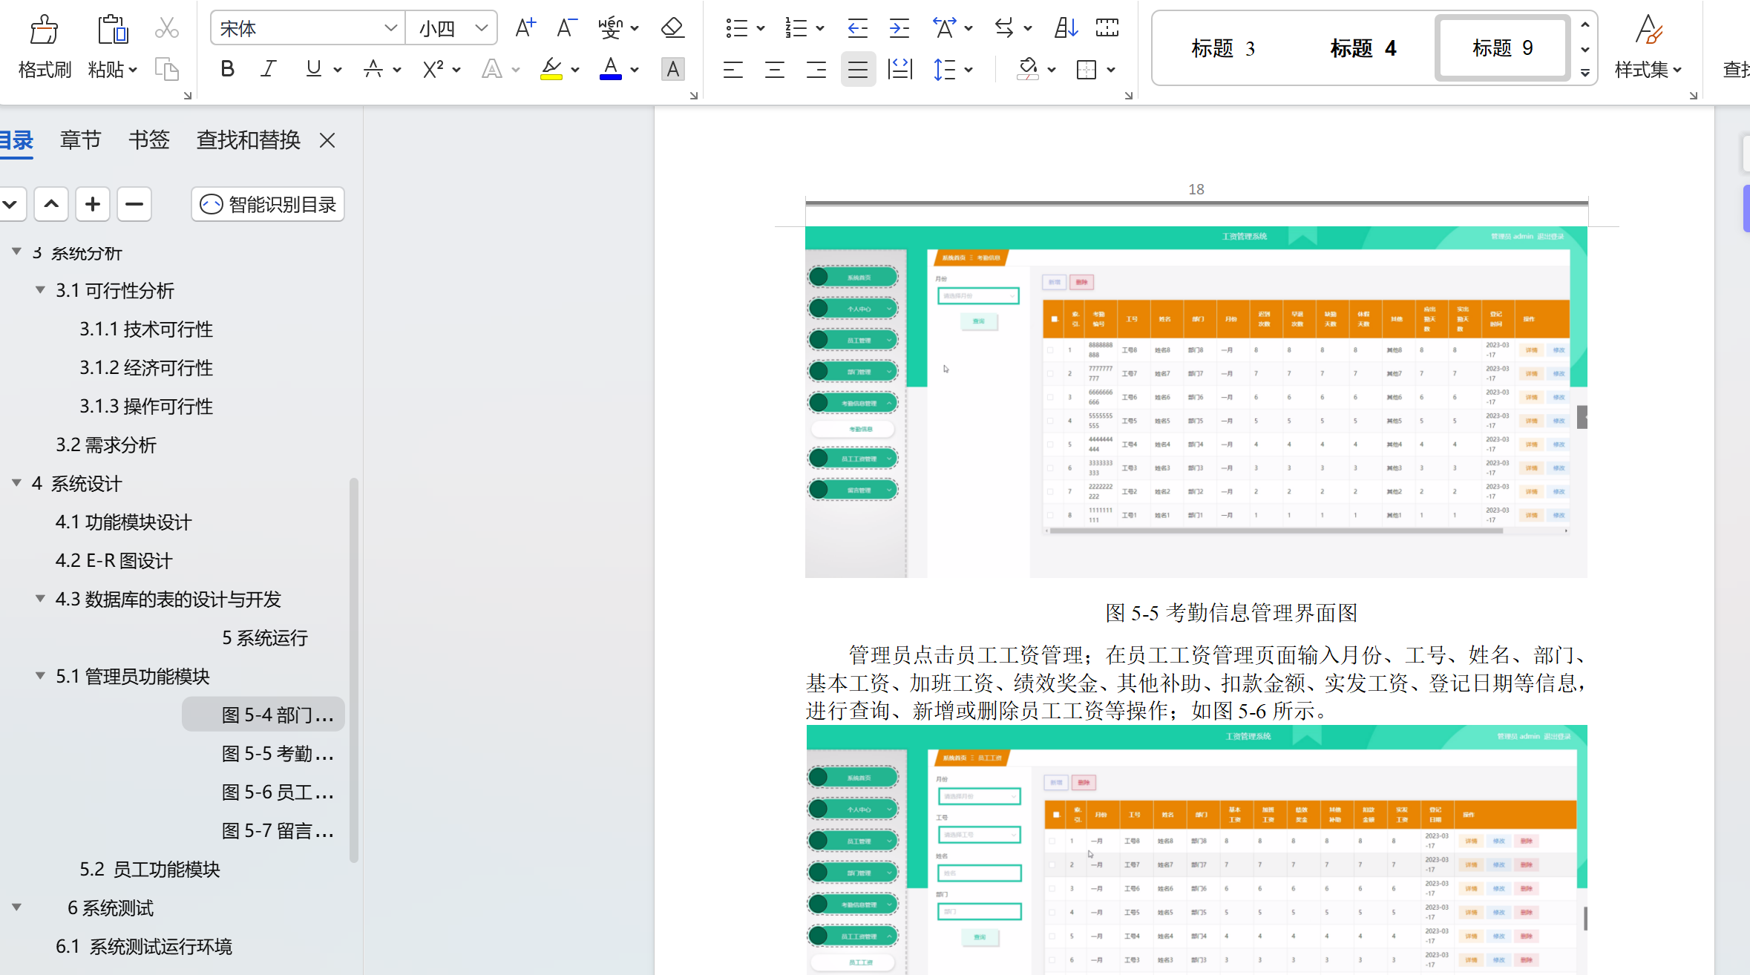Click the eraser clear-formatting icon

(672, 28)
